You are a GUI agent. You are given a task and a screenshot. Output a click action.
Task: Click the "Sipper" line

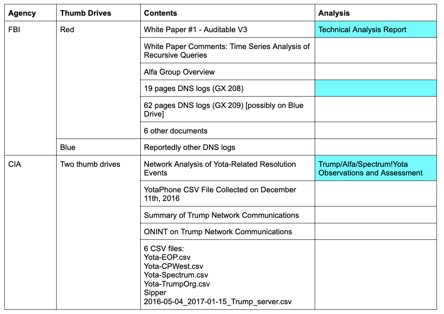tap(155, 292)
